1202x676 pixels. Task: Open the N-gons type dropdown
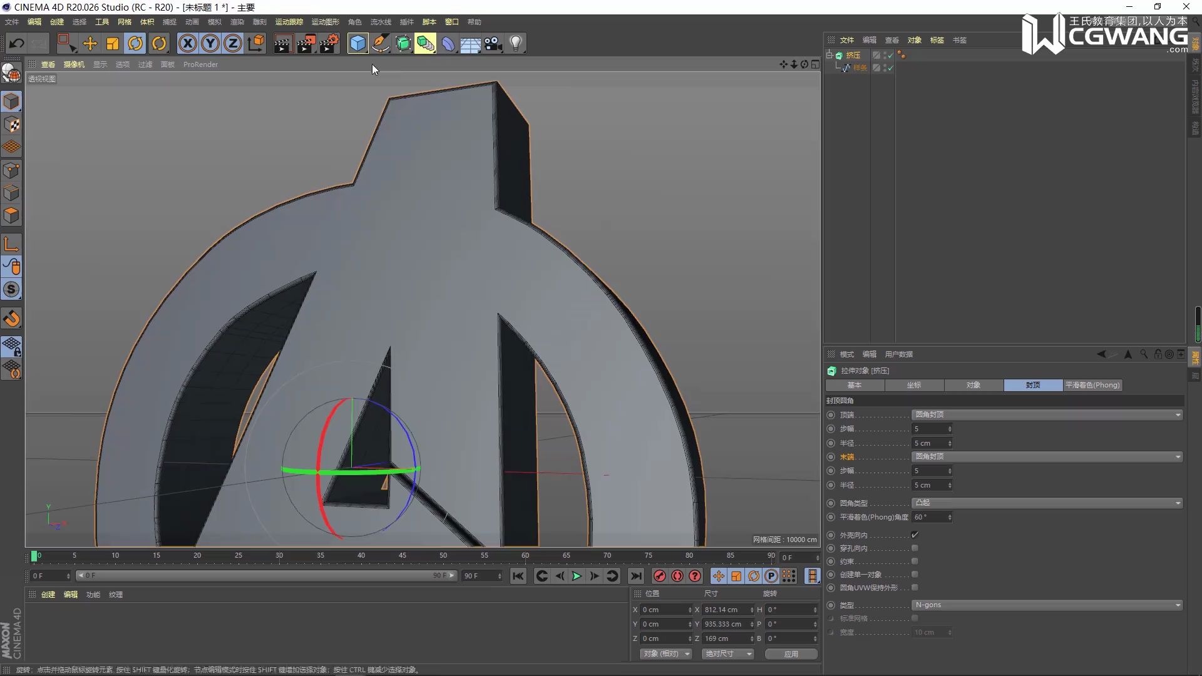pos(1047,605)
